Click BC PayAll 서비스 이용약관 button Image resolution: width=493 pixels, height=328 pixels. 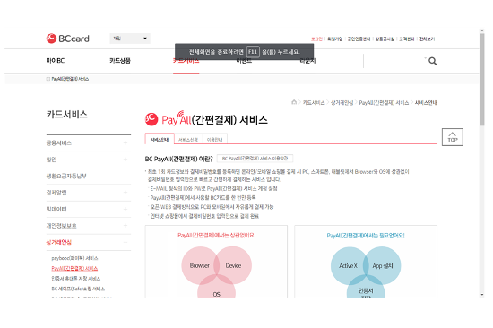coord(255,159)
